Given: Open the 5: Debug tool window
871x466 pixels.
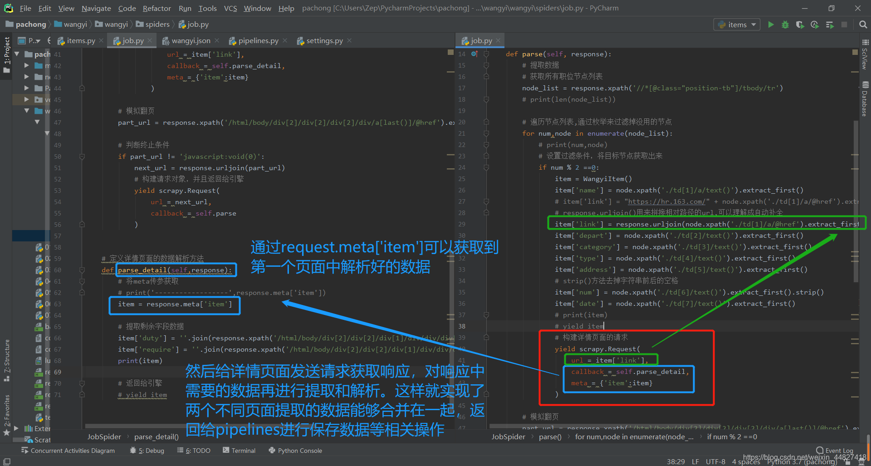Looking at the screenshot, I should click(147, 451).
